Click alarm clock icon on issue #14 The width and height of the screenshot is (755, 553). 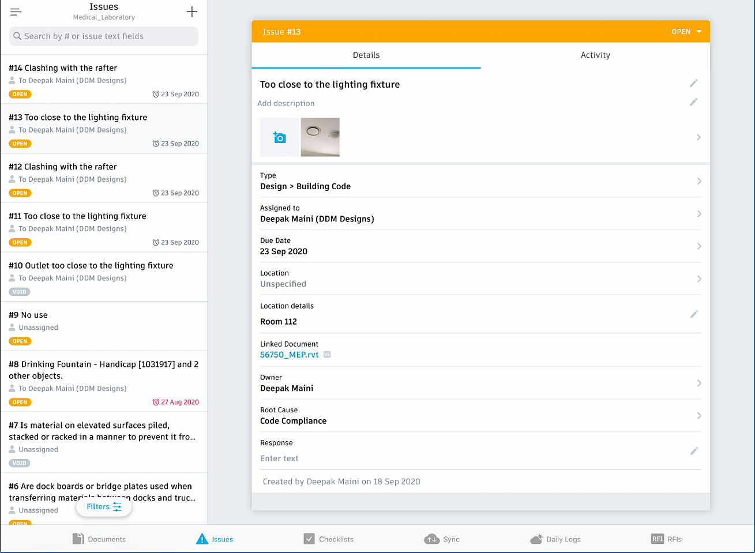pyautogui.click(x=156, y=94)
